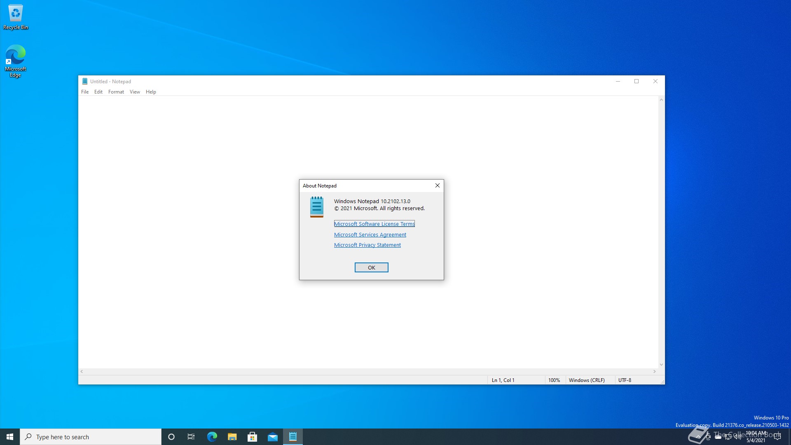Open the clock and date flyout
This screenshot has width=791, height=445.
click(756, 437)
